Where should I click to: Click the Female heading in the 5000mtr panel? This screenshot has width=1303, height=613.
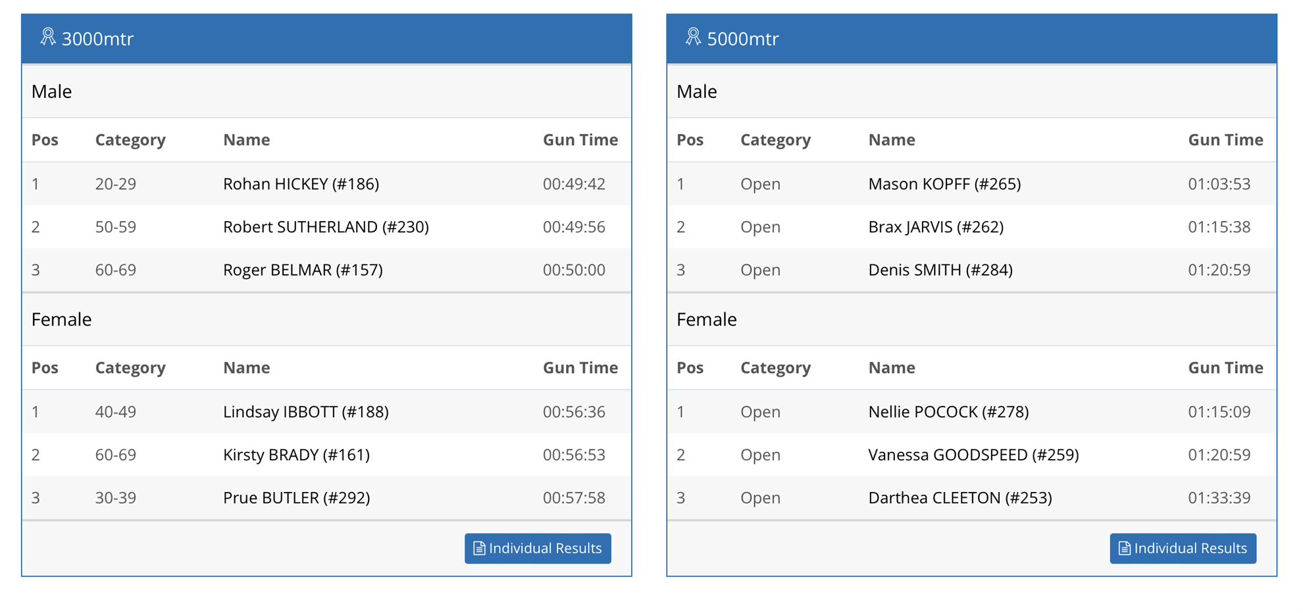tap(707, 320)
